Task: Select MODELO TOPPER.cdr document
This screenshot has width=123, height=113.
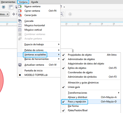Action: pos(39,75)
